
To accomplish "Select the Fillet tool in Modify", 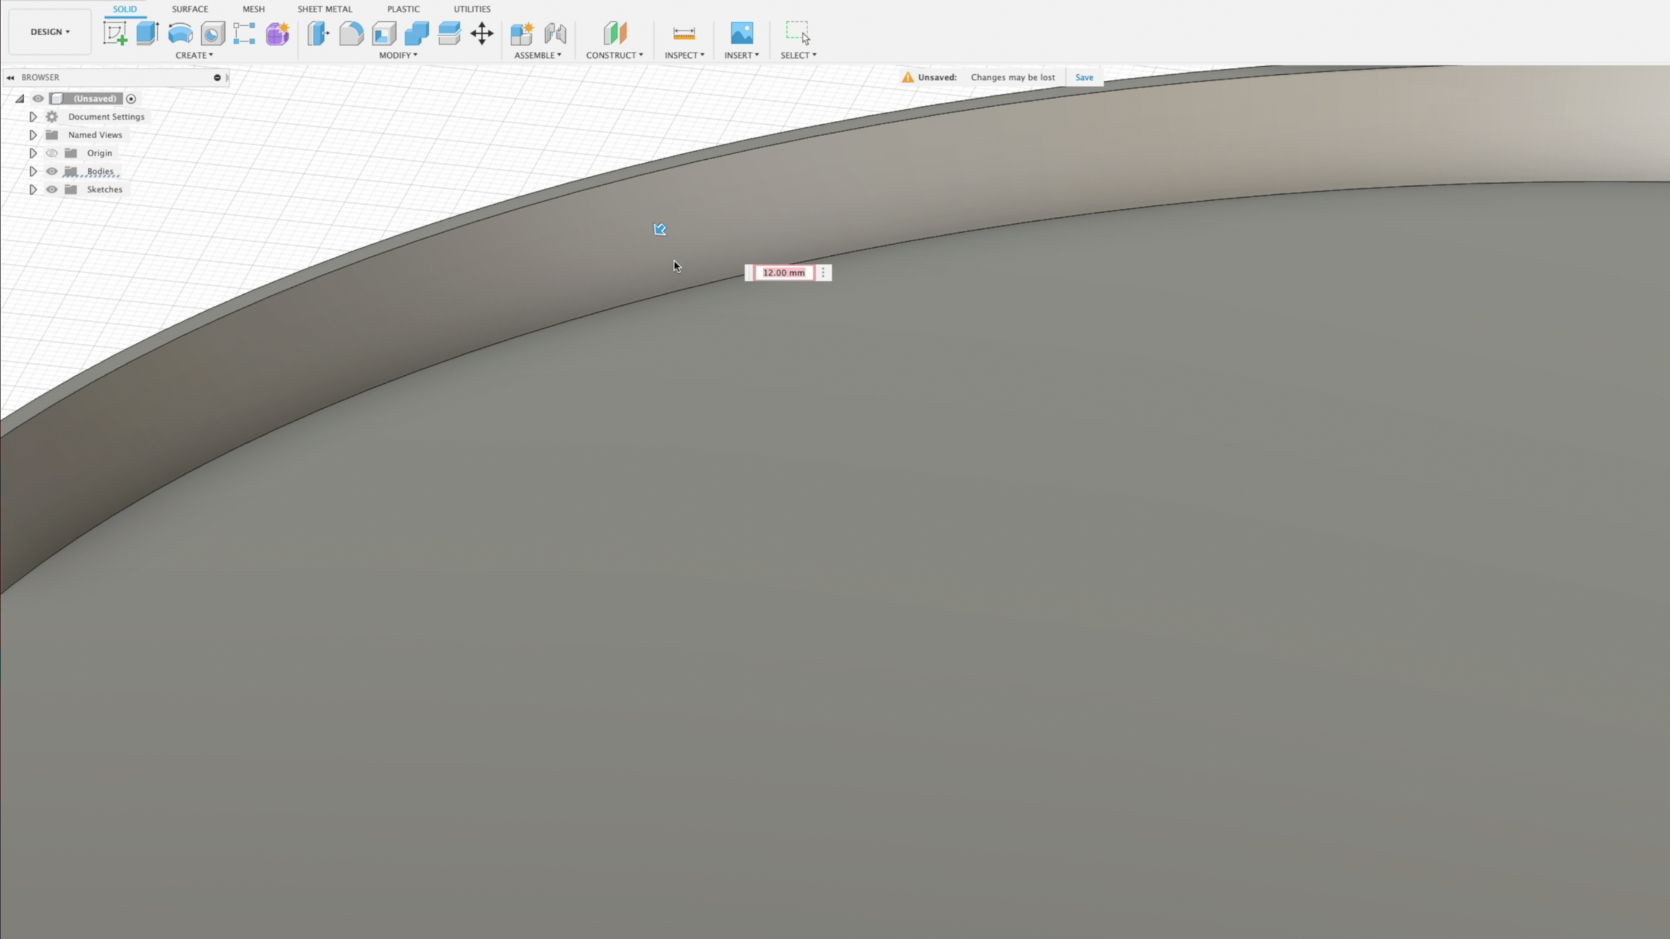I will [x=351, y=33].
